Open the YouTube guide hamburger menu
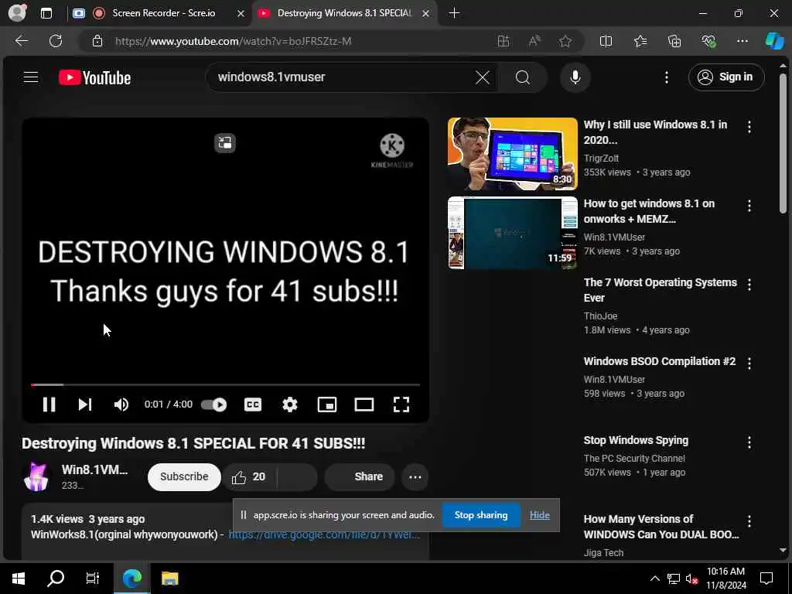Viewport: 792px width, 594px height. pyautogui.click(x=31, y=77)
